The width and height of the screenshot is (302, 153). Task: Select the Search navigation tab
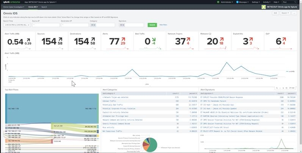click(x=44, y=7)
